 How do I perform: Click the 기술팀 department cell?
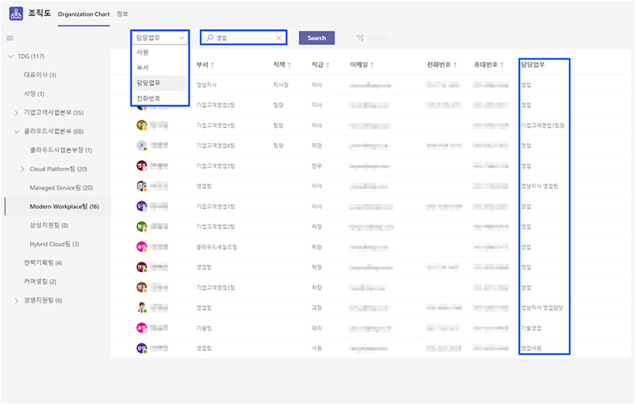coord(204,328)
